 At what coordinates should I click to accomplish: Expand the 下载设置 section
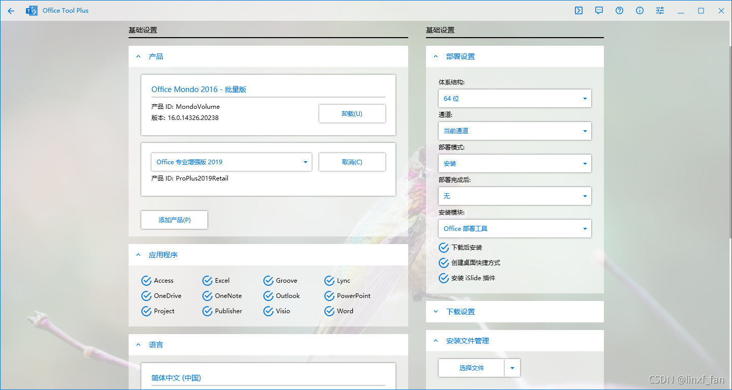[x=515, y=312]
